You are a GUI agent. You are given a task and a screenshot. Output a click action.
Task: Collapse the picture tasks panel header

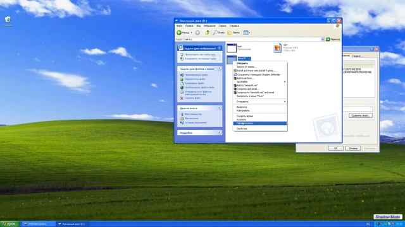(x=220, y=48)
